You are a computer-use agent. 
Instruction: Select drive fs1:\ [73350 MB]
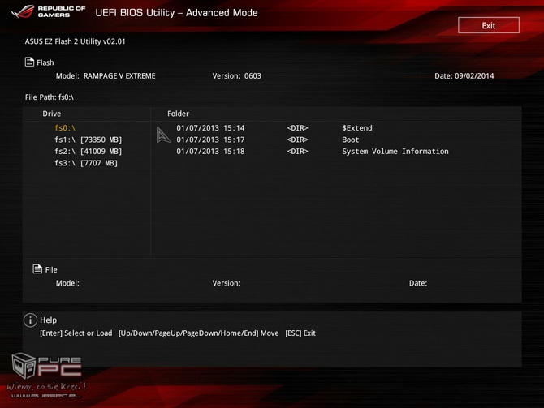point(89,140)
